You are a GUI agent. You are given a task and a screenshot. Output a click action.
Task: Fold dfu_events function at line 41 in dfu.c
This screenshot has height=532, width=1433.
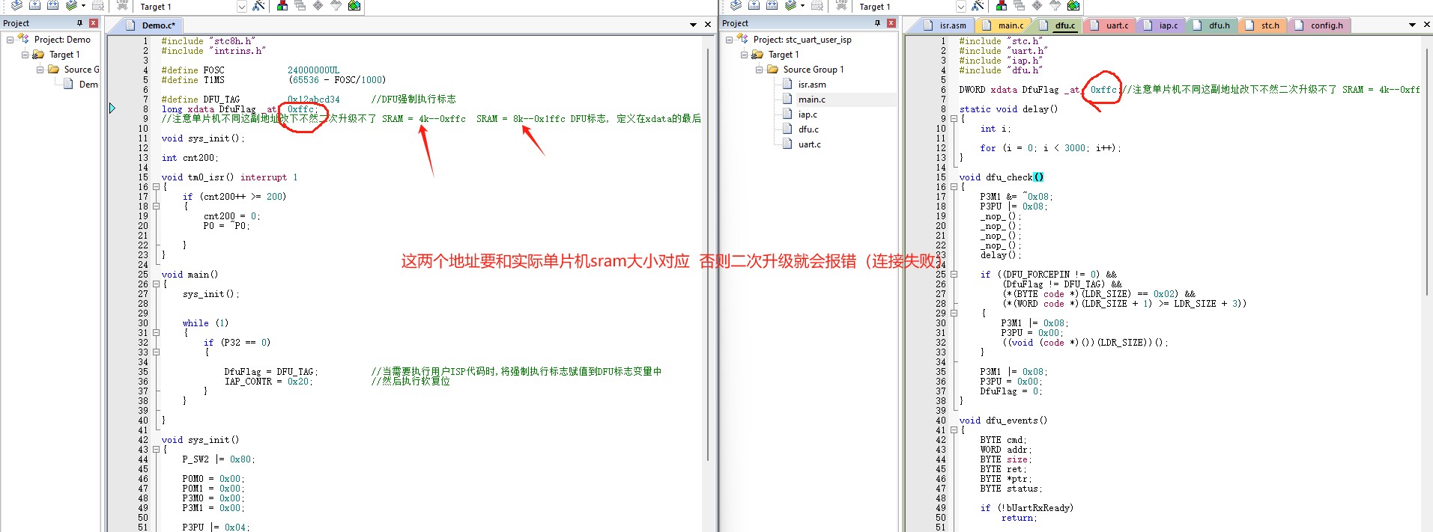point(954,430)
